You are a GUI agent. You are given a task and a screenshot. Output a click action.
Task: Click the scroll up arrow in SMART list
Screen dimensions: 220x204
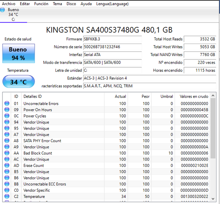pyautogui.click(x=213, y=96)
